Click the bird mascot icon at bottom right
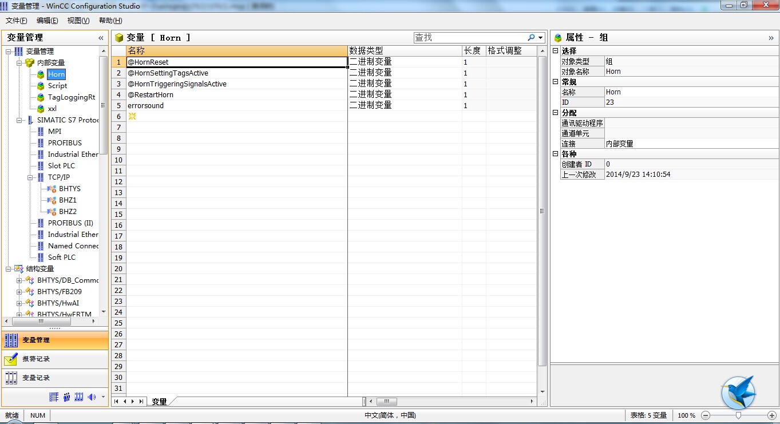Screen dimensions: 780x424 pos(739,393)
